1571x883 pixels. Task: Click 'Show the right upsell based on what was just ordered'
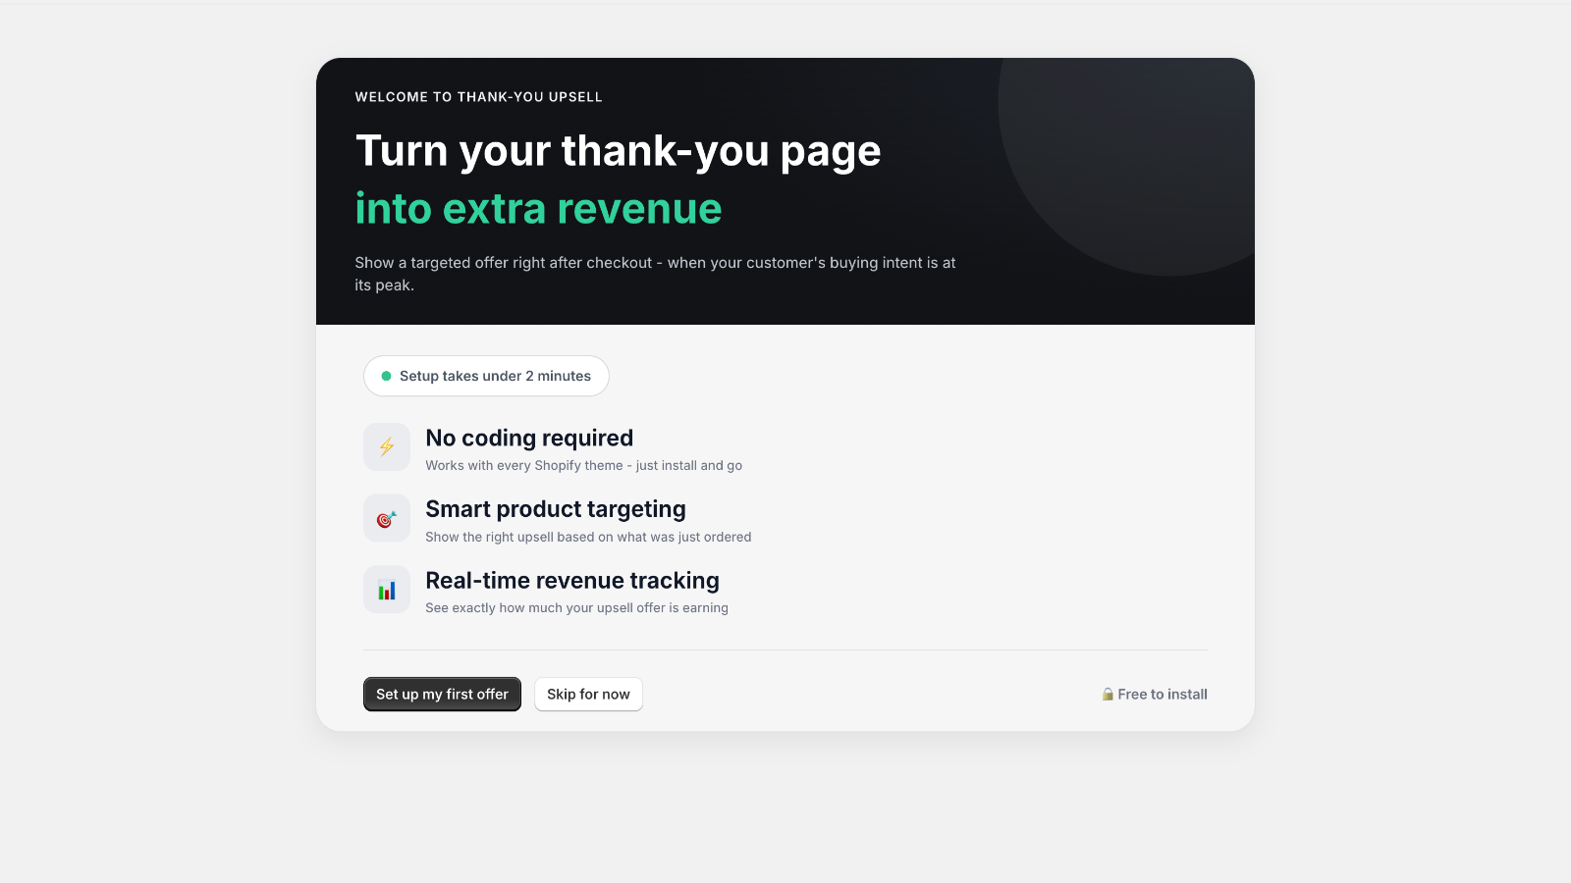point(588,537)
